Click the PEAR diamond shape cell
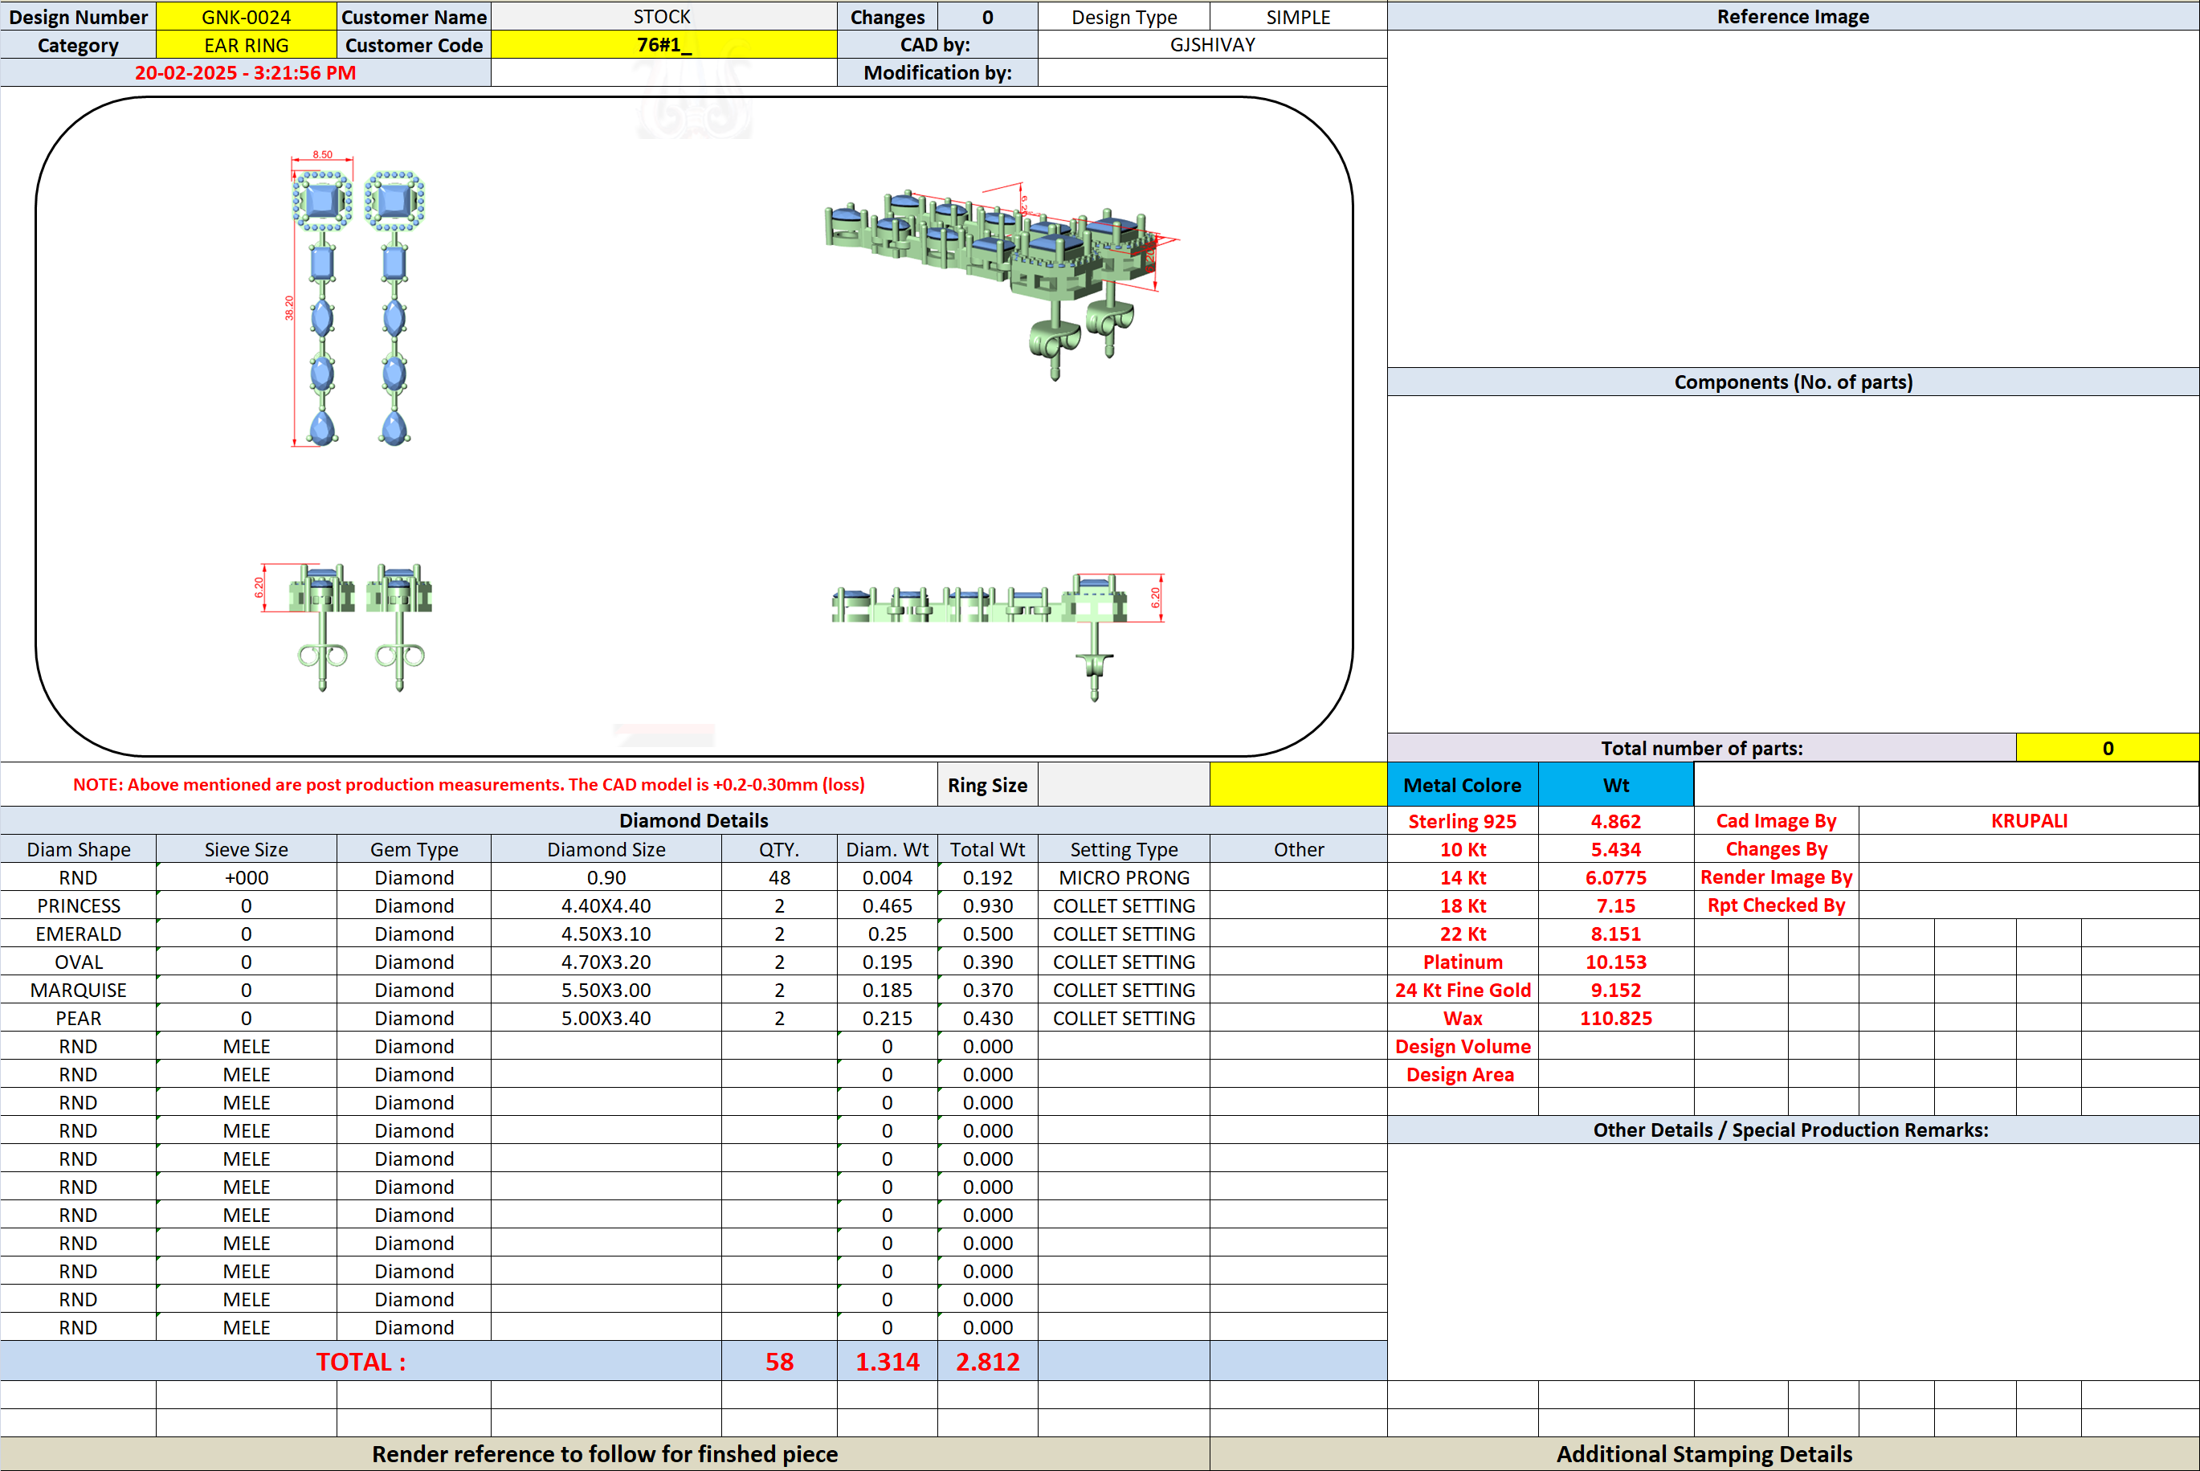The height and width of the screenshot is (1471, 2200). pyautogui.click(x=79, y=1018)
